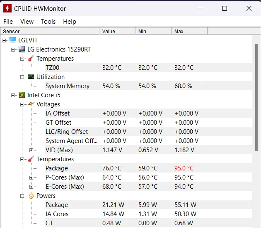Click the HWMonitor lightning bolt app icon
This screenshot has width=261, height=229.
(7, 8)
